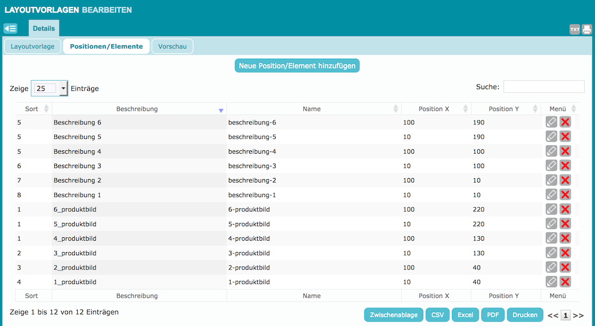Edit the 6_produktbild row

click(552, 209)
